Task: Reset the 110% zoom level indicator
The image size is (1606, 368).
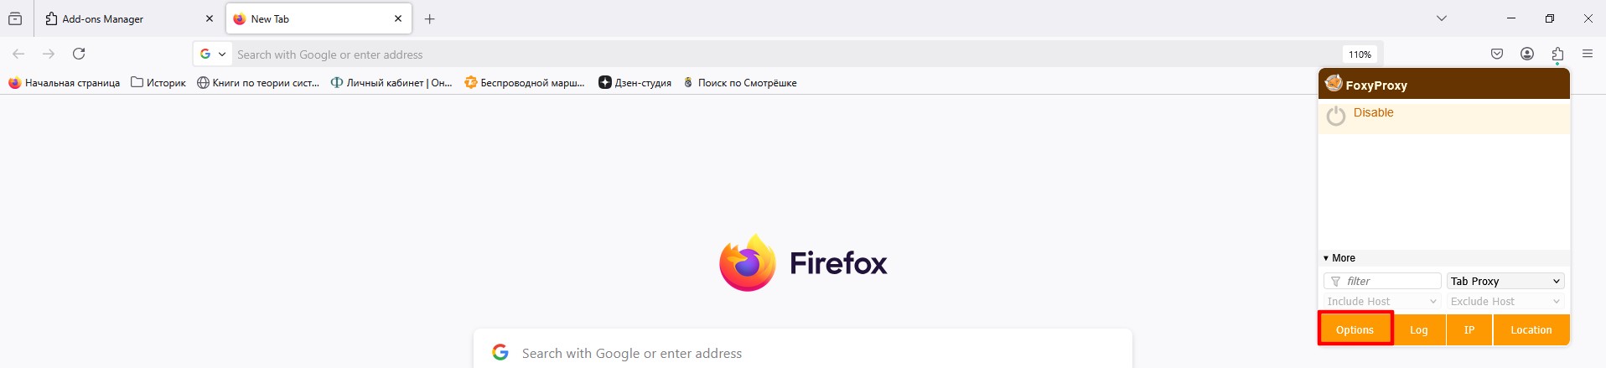Action: (1360, 54)
